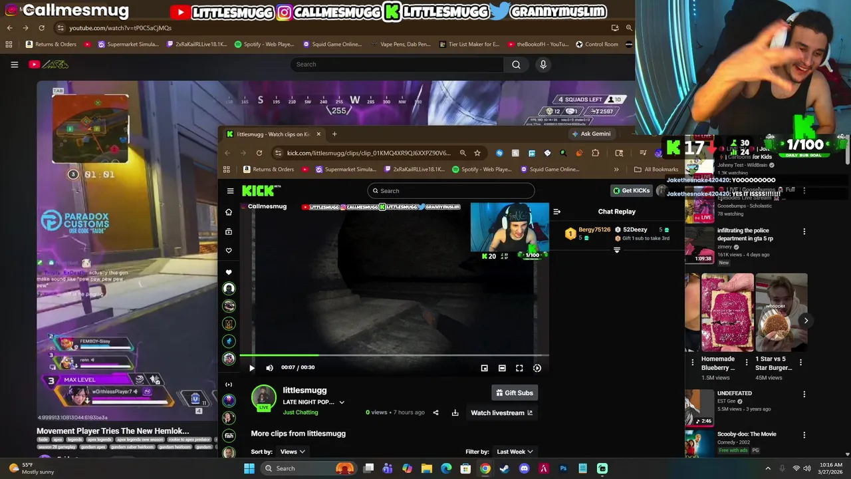
Task: Toggle picture-in-picture in Kick player
Action: click(484, 368)
